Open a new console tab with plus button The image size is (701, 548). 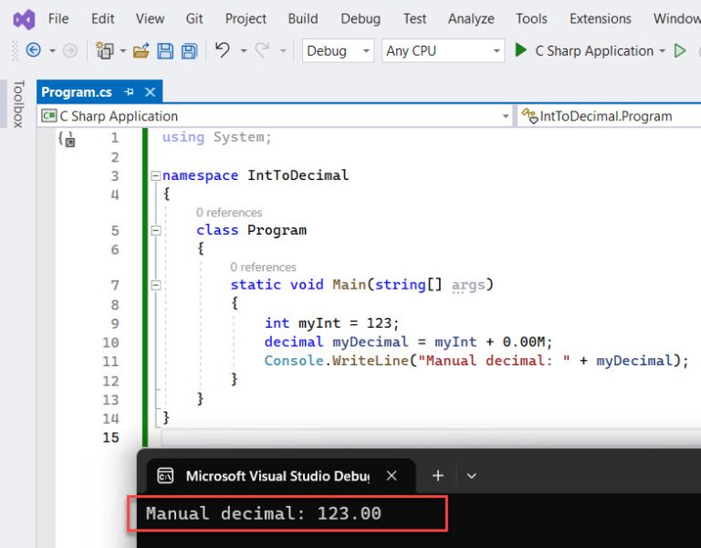(x=437, y=476)
